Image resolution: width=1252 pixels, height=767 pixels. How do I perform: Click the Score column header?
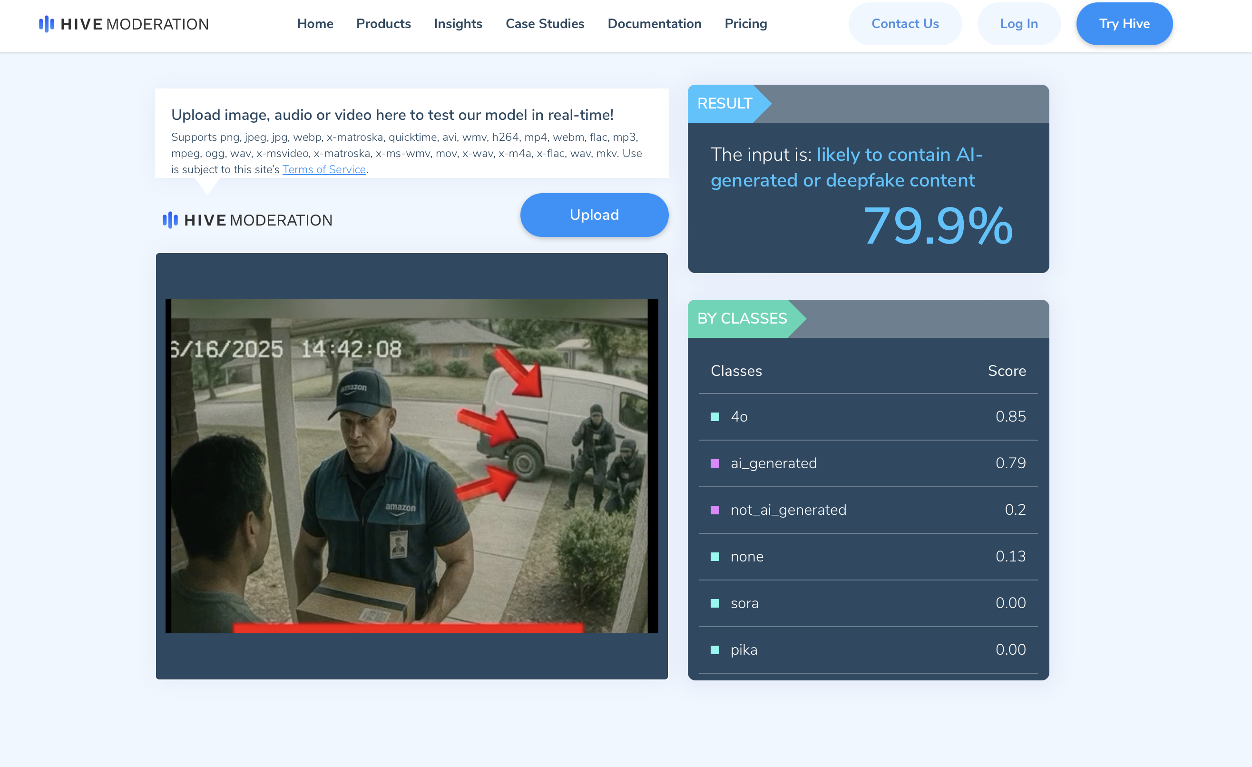1007,371
